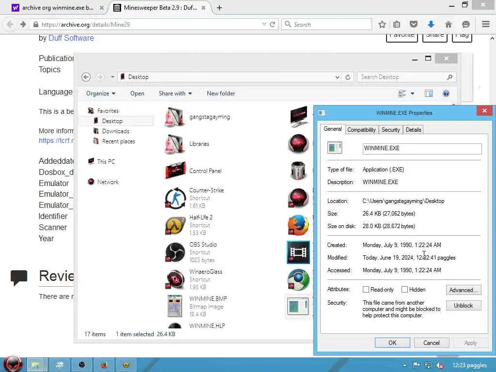Image resolution: width=496 pixels, height=372 pixels.
Task: Select the Half-Life 2 shortcut icon
Action: click(175, 225)
